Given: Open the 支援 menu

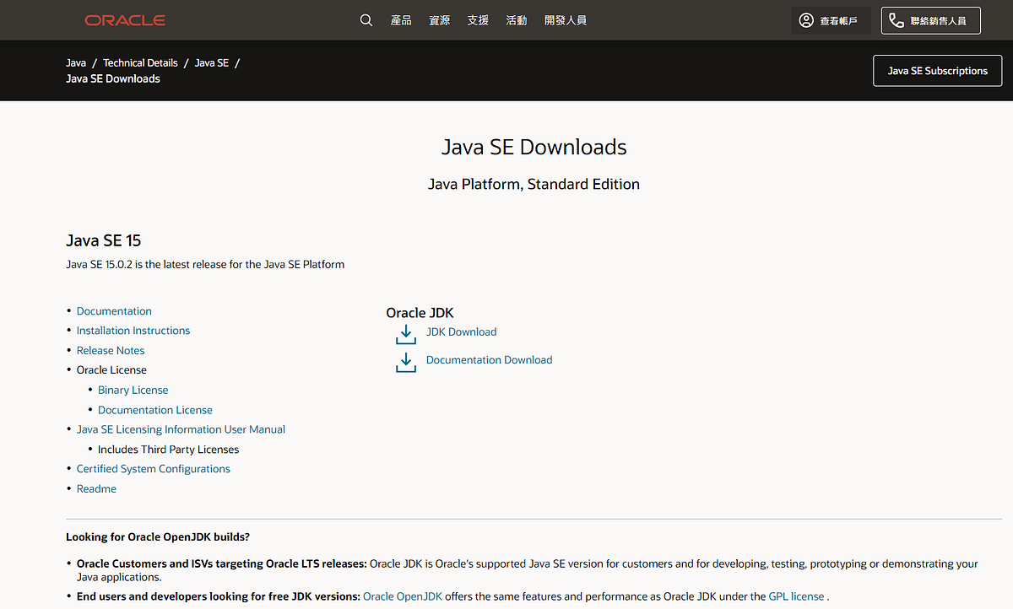Looking at the screenshot, I should click(477, 20).
